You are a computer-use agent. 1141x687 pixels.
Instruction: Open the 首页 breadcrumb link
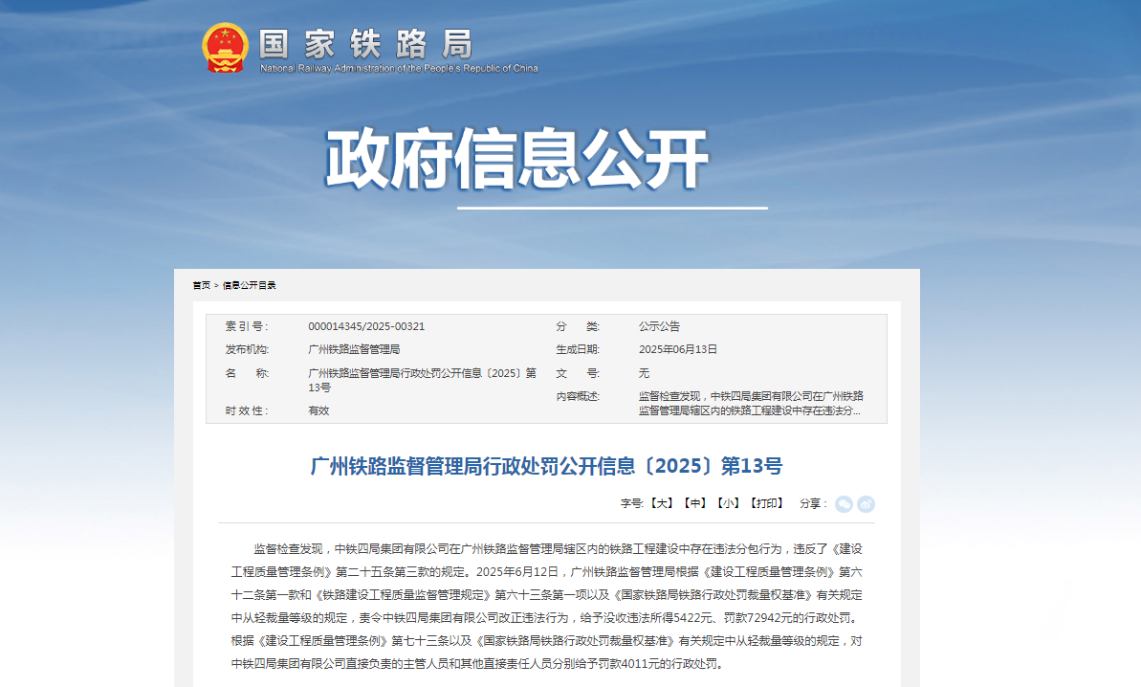[x=202, y=285]
